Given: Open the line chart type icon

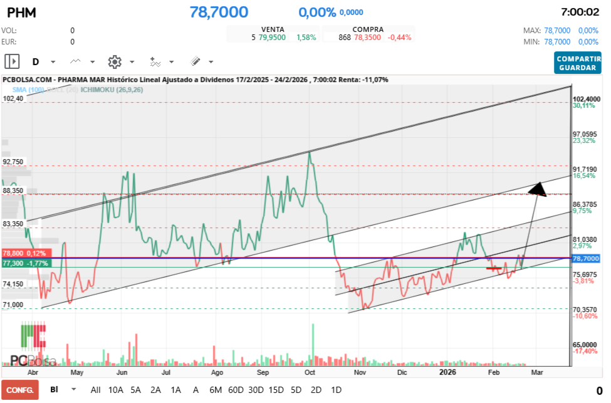Looking at the screenshot, I should [76, 61].
